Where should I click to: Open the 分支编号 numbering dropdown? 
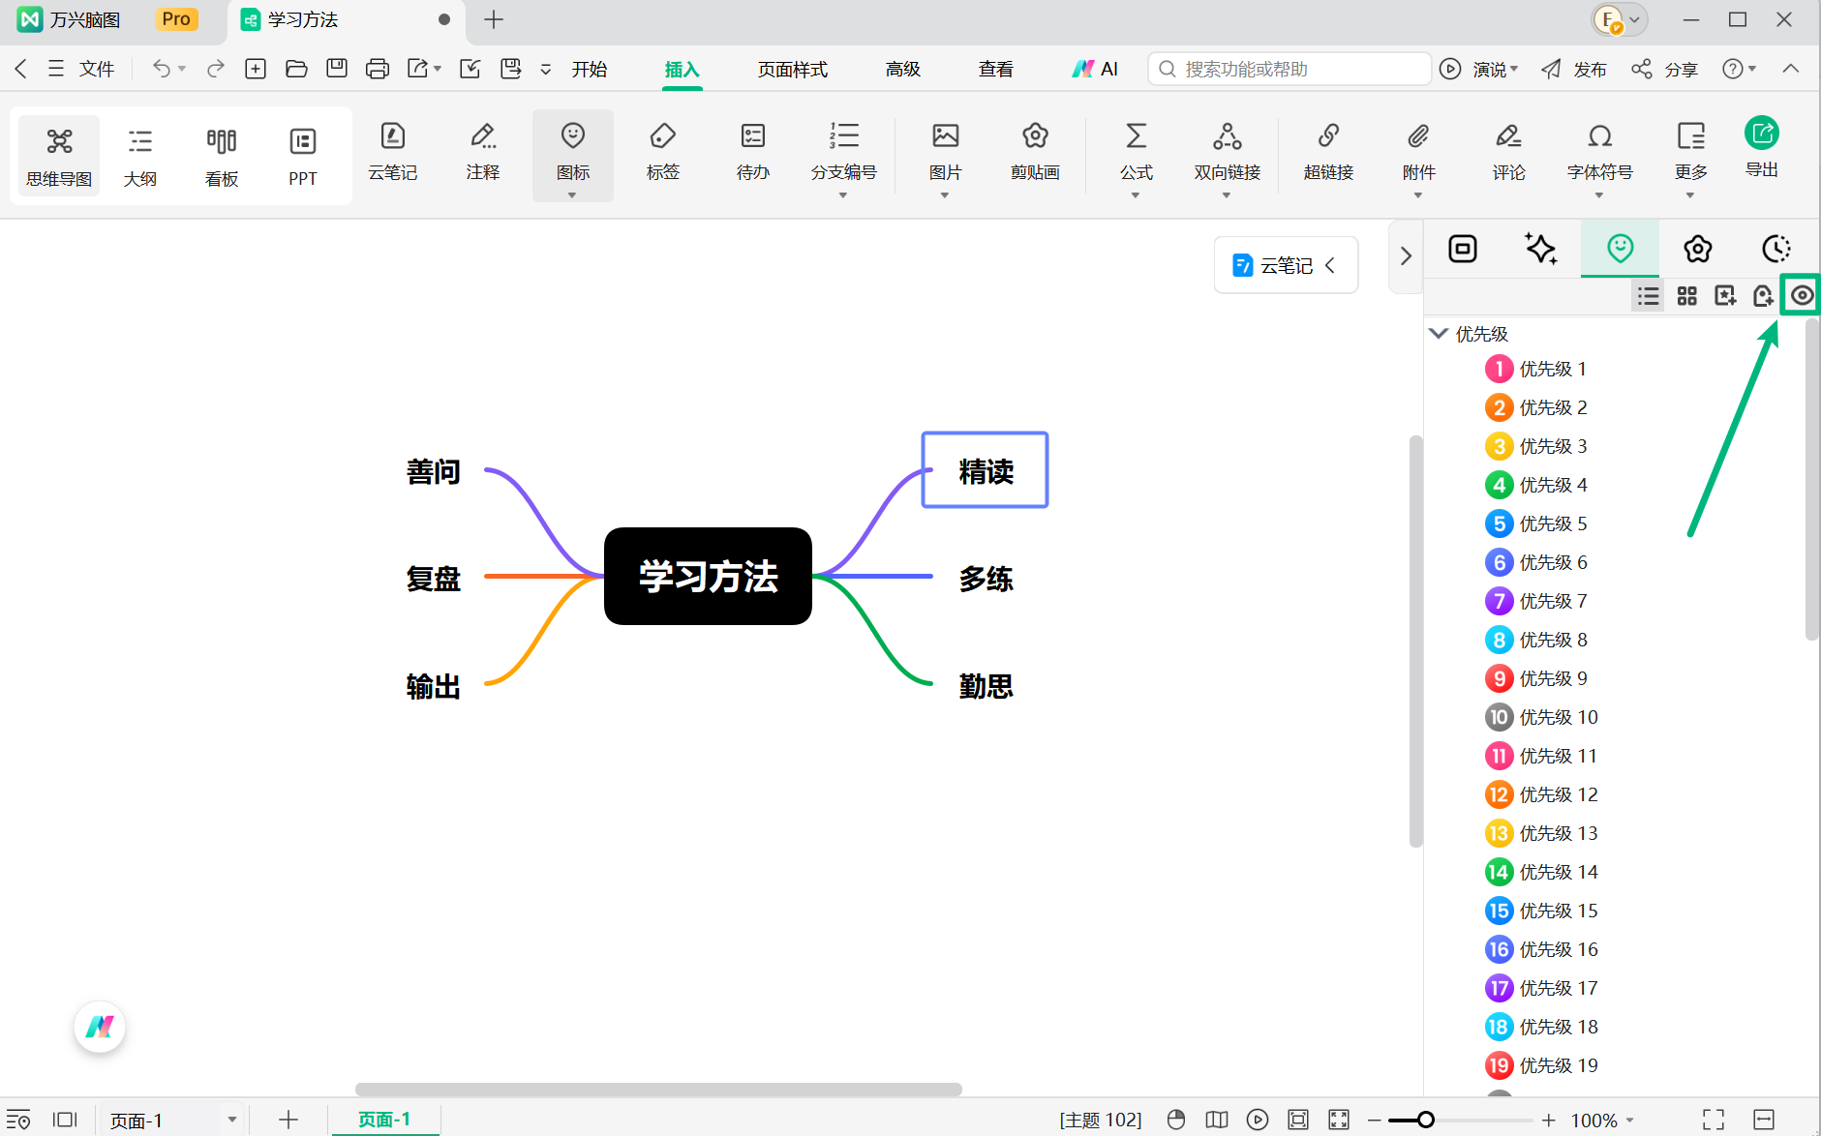pos(843,195)
